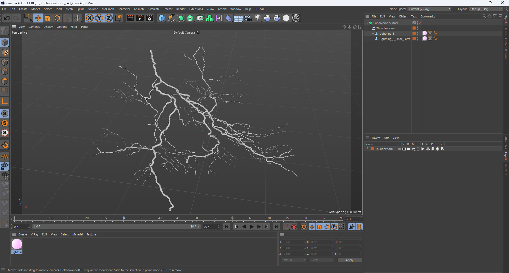Open the V-Ray menu in menu bar
Image resolution: width=509 pixels, height=273 pixels.
tap(210, 9)
